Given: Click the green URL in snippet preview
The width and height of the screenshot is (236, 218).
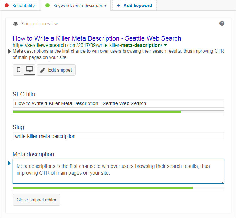Looking at the screenshot, I should tap(87, 45).
